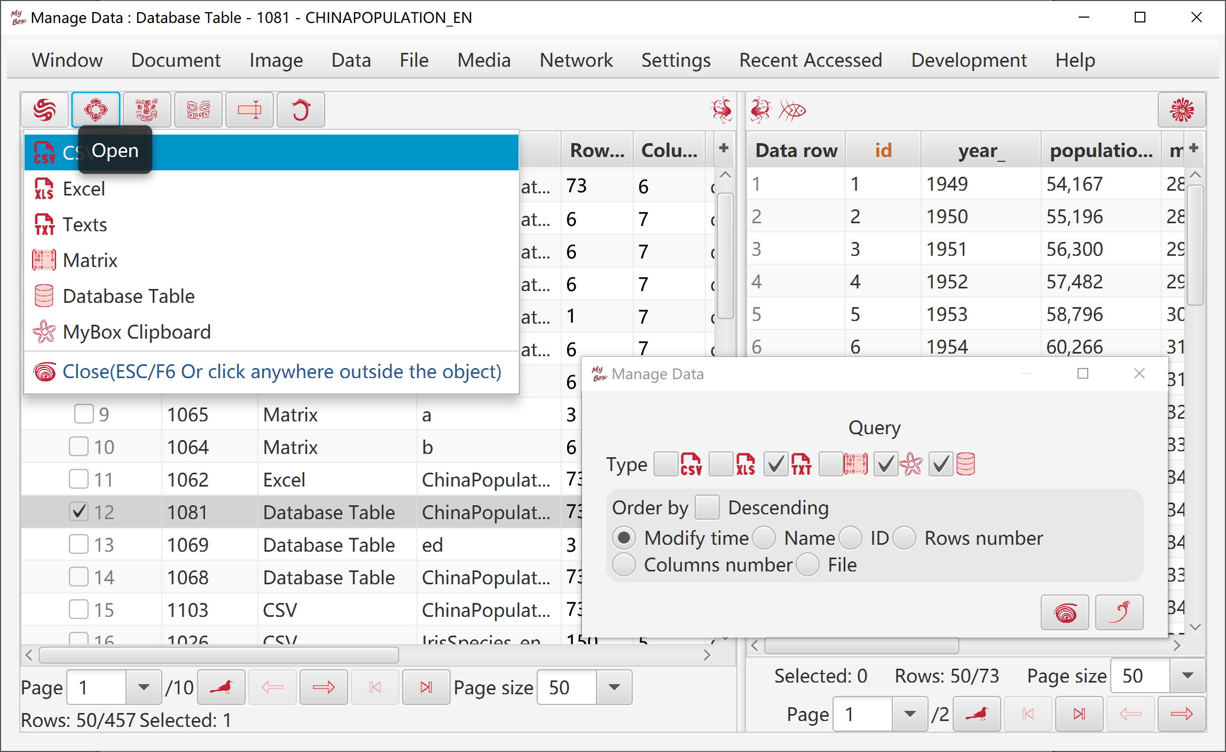Click the right table horizontal scrollbar
1226x752 pixels.
862,646
